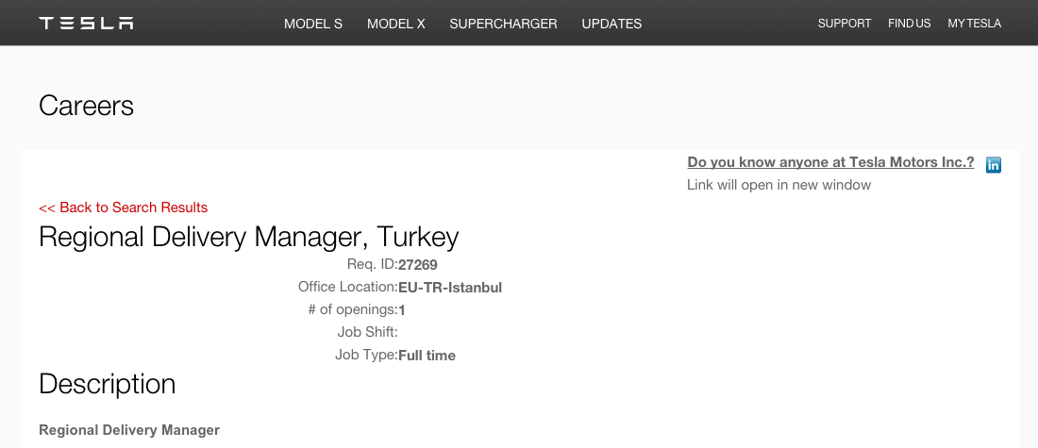
Task: Visit the Support link in header
Action: 844,24
